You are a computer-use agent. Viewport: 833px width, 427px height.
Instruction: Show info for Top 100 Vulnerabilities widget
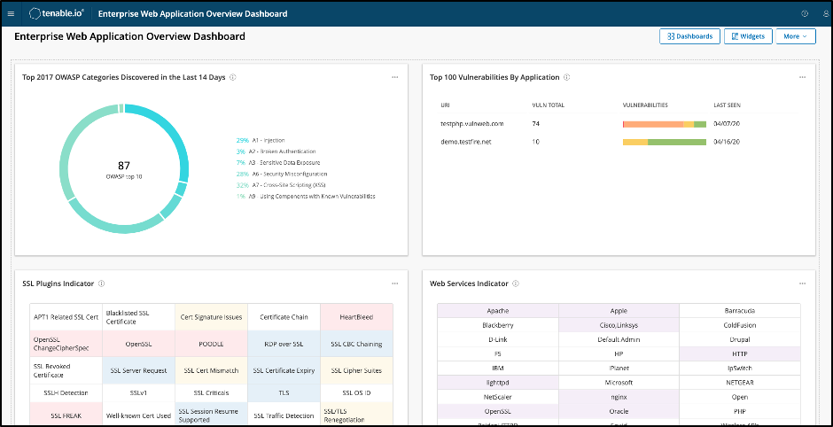pyautogui.click(x=566, y=77)
